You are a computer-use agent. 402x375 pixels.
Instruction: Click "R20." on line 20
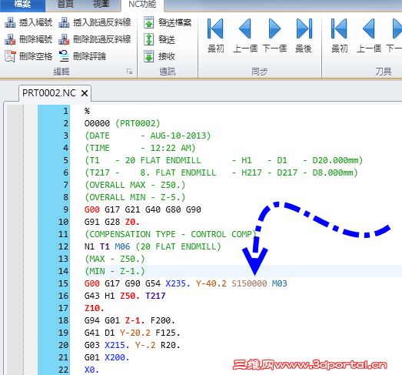pos(171,345)
